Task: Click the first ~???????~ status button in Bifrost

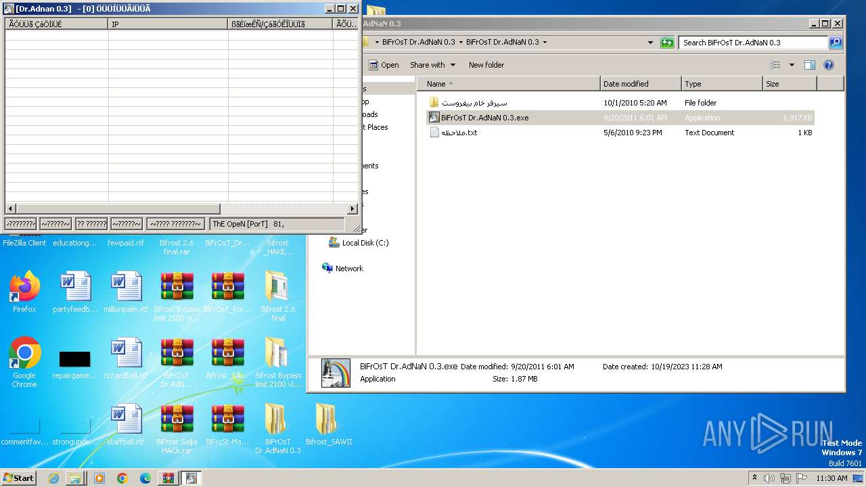Action: [20, 224]
